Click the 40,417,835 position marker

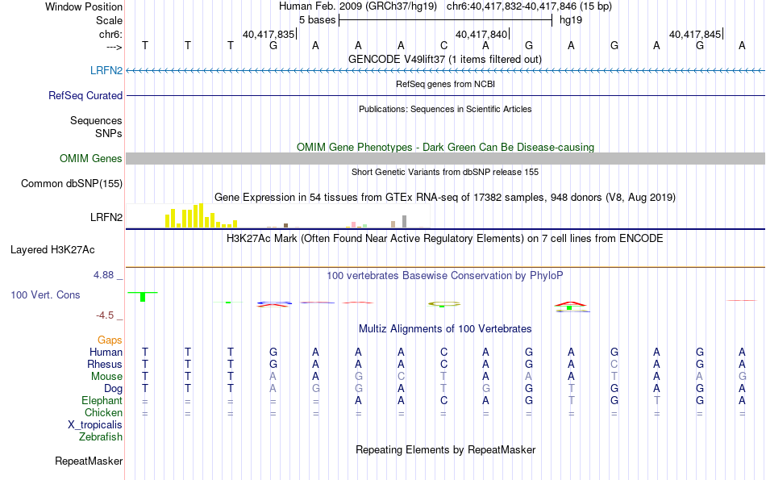[269, 34]
